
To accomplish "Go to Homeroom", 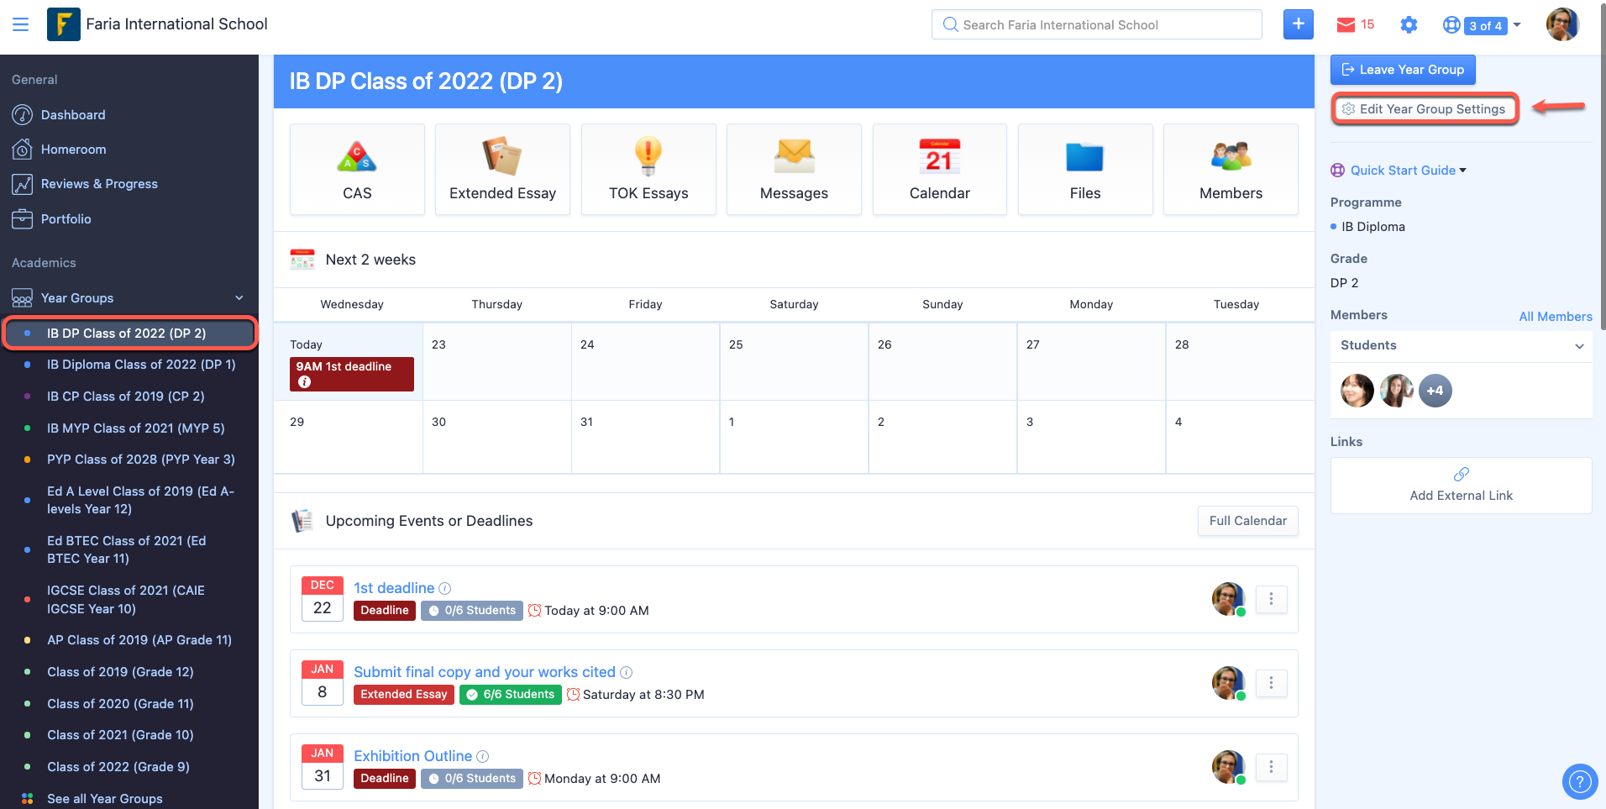I will (74, 150).
